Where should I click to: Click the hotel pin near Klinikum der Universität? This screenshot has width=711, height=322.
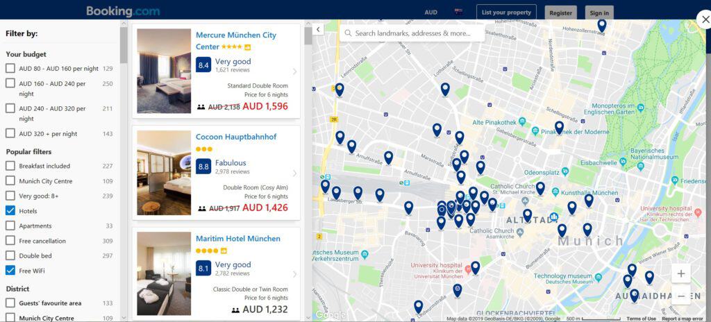pyautogui.click(x=475, y=268)
